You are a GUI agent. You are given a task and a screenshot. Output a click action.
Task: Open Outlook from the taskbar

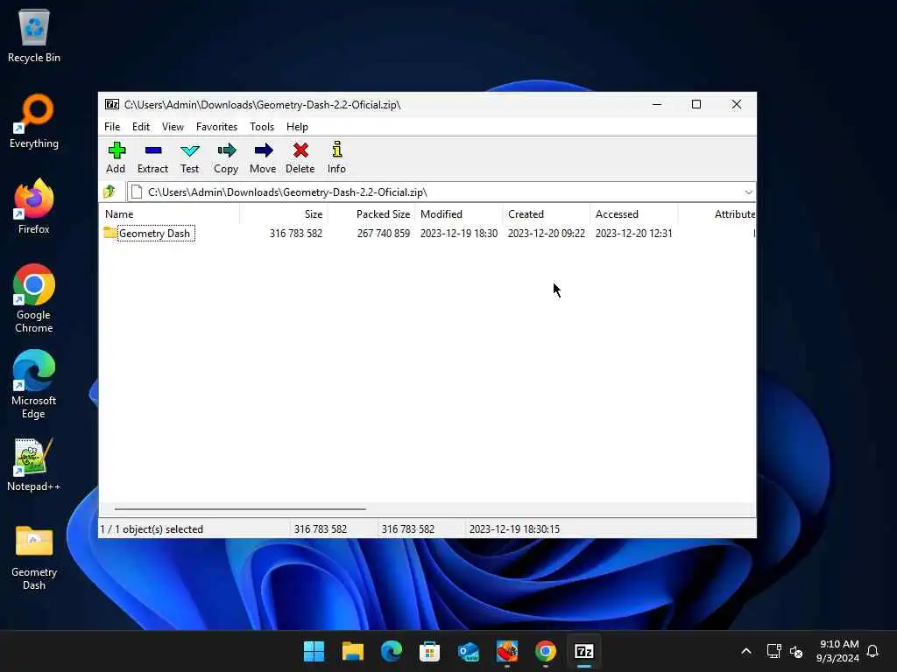[x=469, y=651]
